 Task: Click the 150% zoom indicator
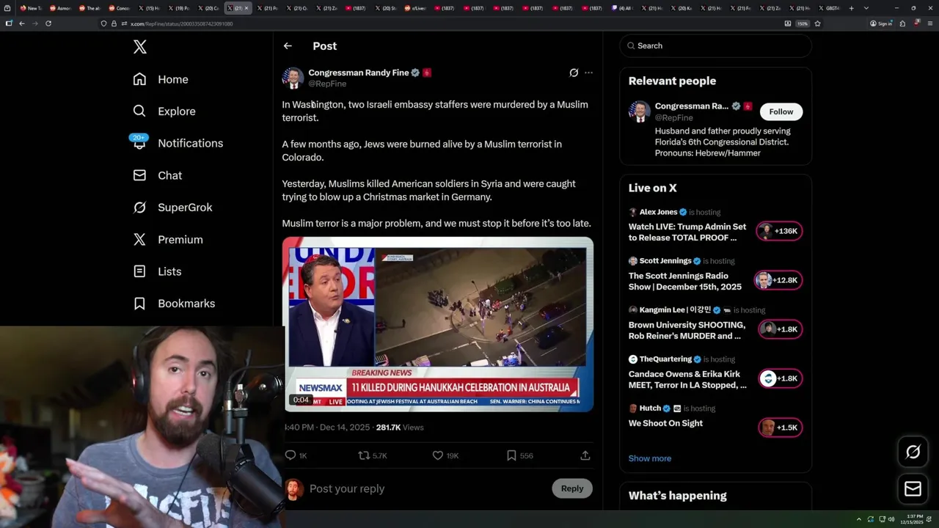[803, 23]
